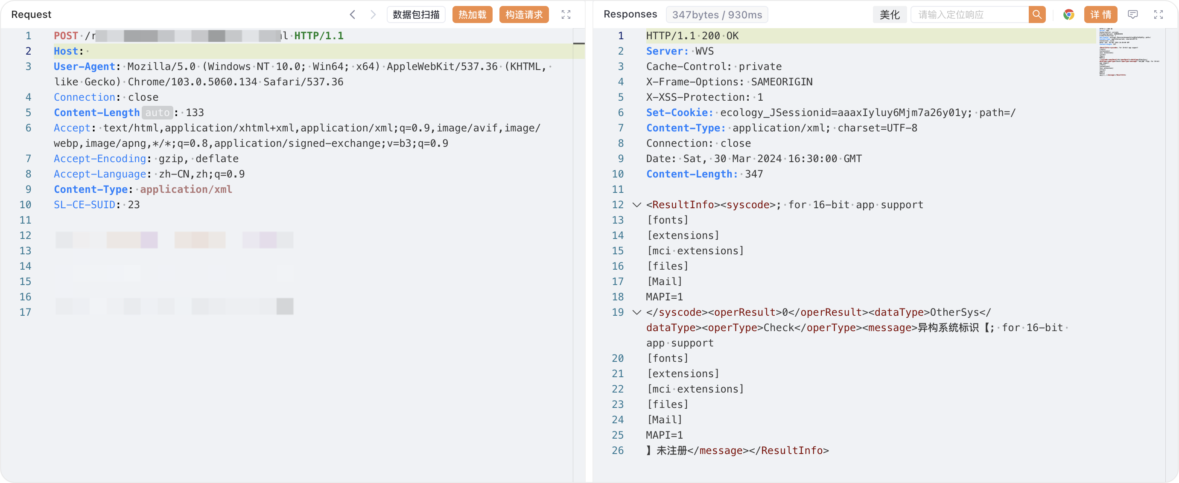
Task: Click the 347bytes / 930ms badge
Action: click(x=717, y=14)
